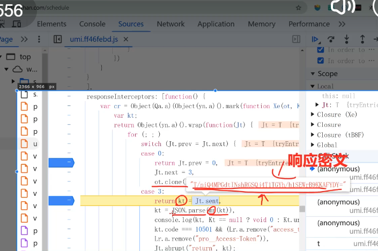
Task: Toggle breakpoint at 'return Jt.prev = 0' line
Action: click(62, 163)
